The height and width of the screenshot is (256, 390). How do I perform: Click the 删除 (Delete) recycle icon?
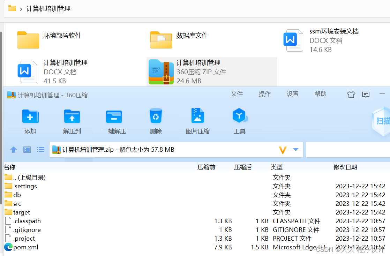point(156,116)
